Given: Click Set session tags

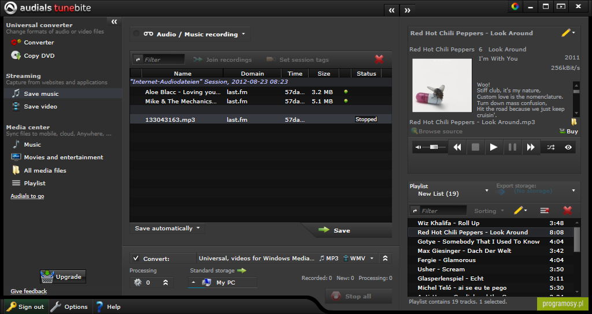Looking at the screenshot, I should point(298,59).
